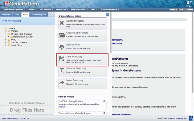Screen dimensions: 194x121
Task: Open the Contact Us link
Action: (24, 118)
